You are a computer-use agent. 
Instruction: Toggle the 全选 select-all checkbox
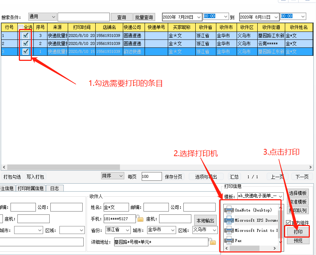[21, 28]
